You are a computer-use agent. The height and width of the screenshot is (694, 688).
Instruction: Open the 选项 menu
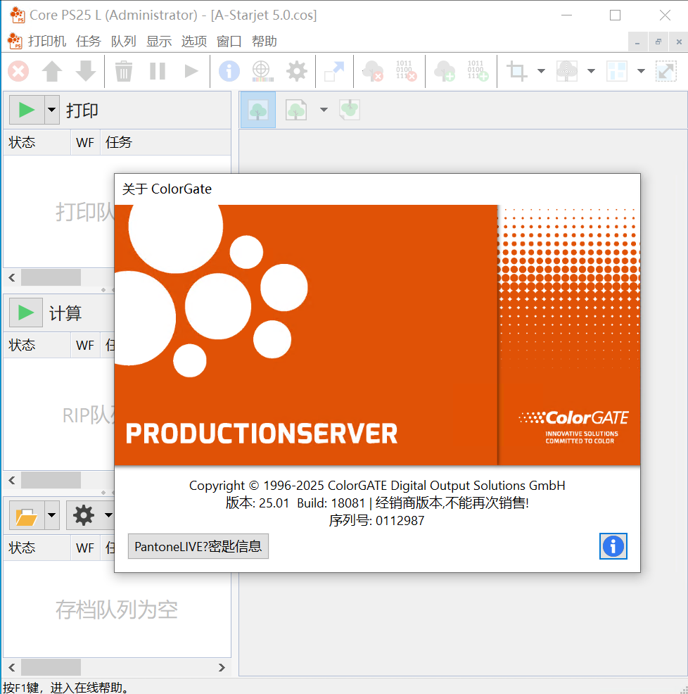[x=193, y=42]
